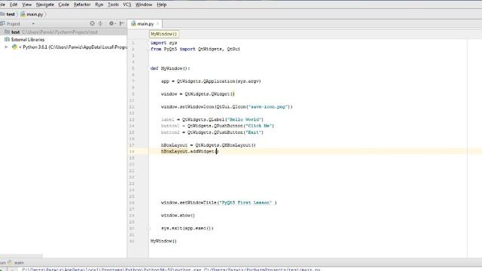482x271 pixels.
Task: Select the External Libraries tree item
Action: tap(28, 39)
